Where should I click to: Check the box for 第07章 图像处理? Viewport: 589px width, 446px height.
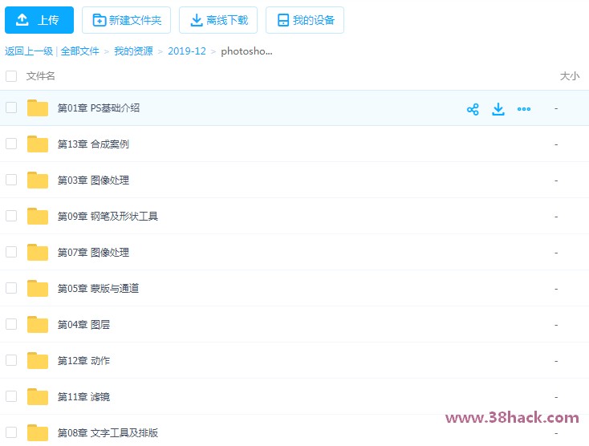[11, 252]
